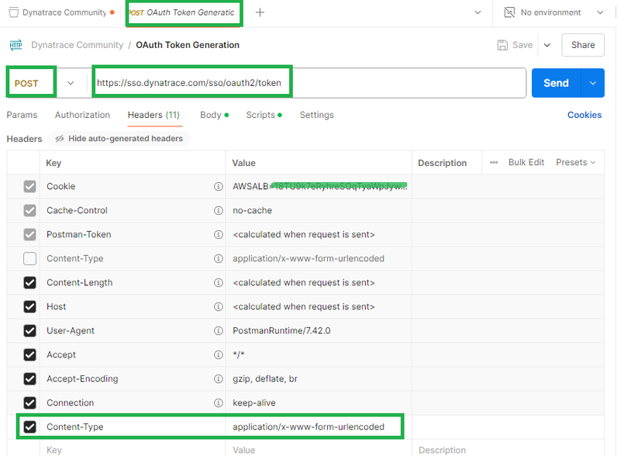
Task: Show info for the Cookie header
Action: coord(218,187)
